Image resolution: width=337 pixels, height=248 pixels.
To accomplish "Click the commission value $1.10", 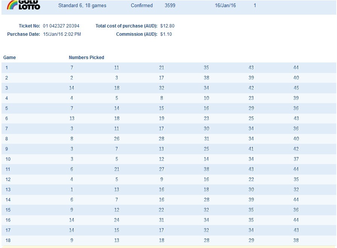I will click(x=166, y=34).
